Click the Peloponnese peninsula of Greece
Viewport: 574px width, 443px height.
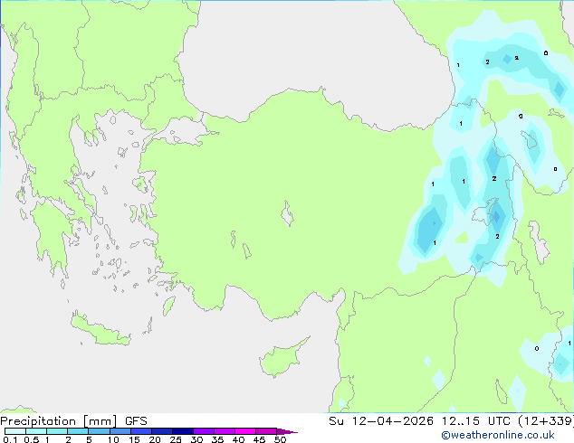pyautogui.click(x=53, y=234)
